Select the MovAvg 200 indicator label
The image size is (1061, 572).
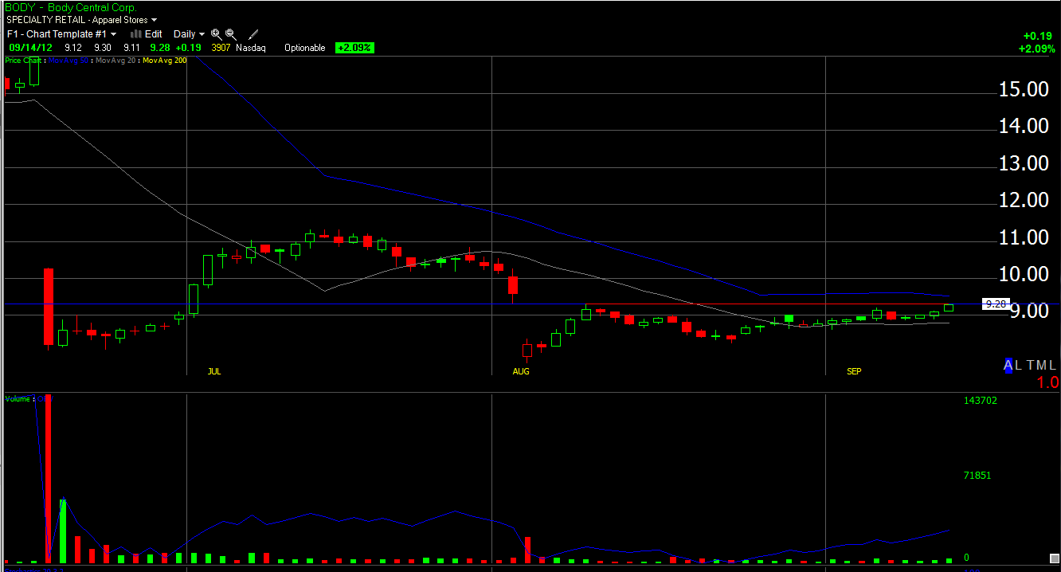click(x=164, y=60)
